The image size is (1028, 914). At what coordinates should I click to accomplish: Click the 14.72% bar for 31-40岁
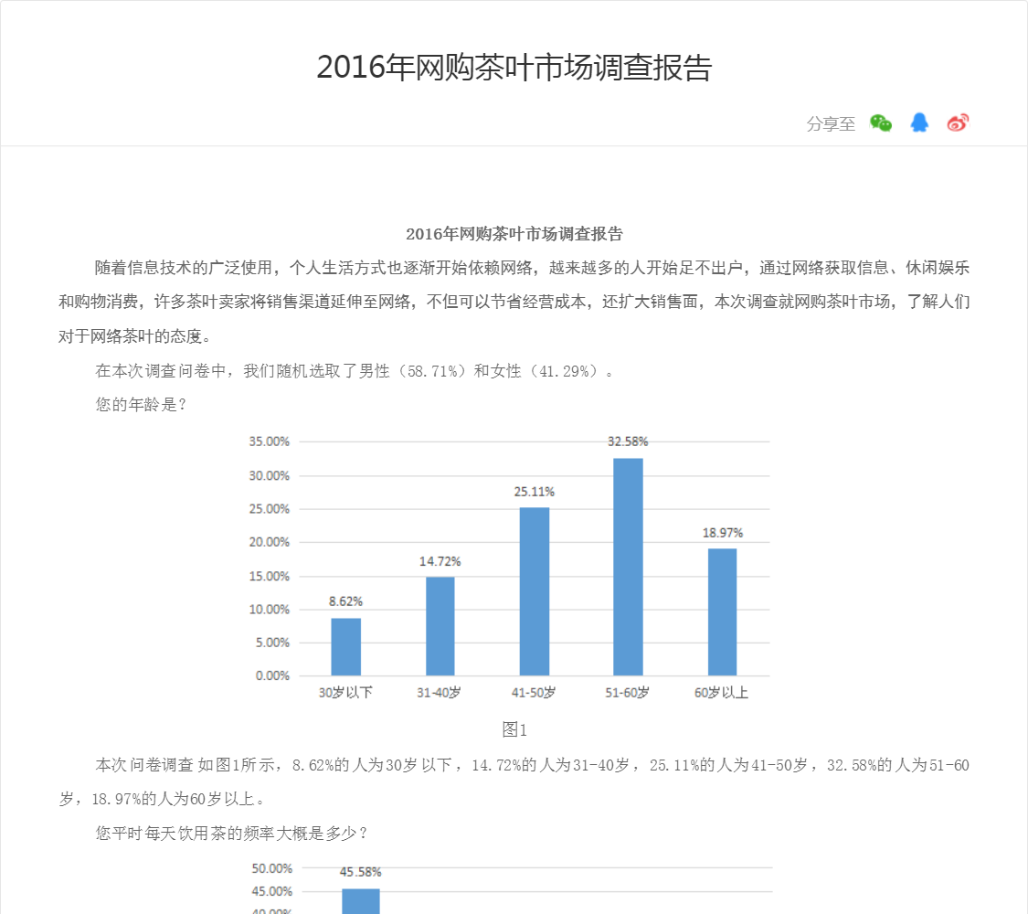(x=440, y=626)
